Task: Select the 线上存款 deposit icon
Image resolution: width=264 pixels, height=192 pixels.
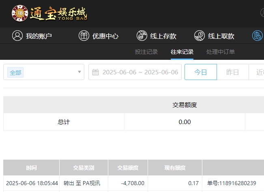Action: pos(142,36)
